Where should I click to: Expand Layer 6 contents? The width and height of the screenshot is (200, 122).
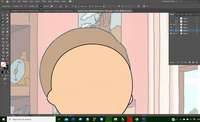(177, 30)
